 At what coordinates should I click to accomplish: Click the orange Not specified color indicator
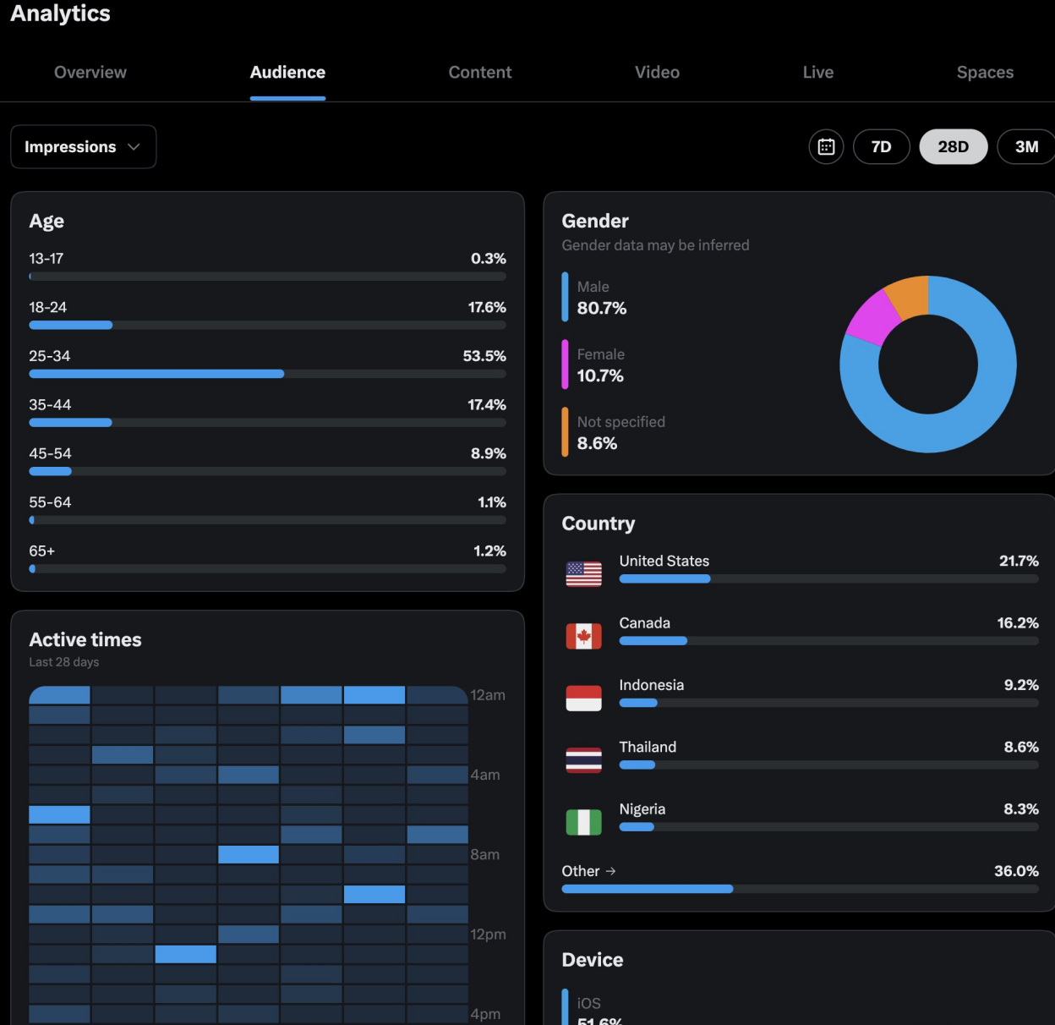tap(565, 432)
